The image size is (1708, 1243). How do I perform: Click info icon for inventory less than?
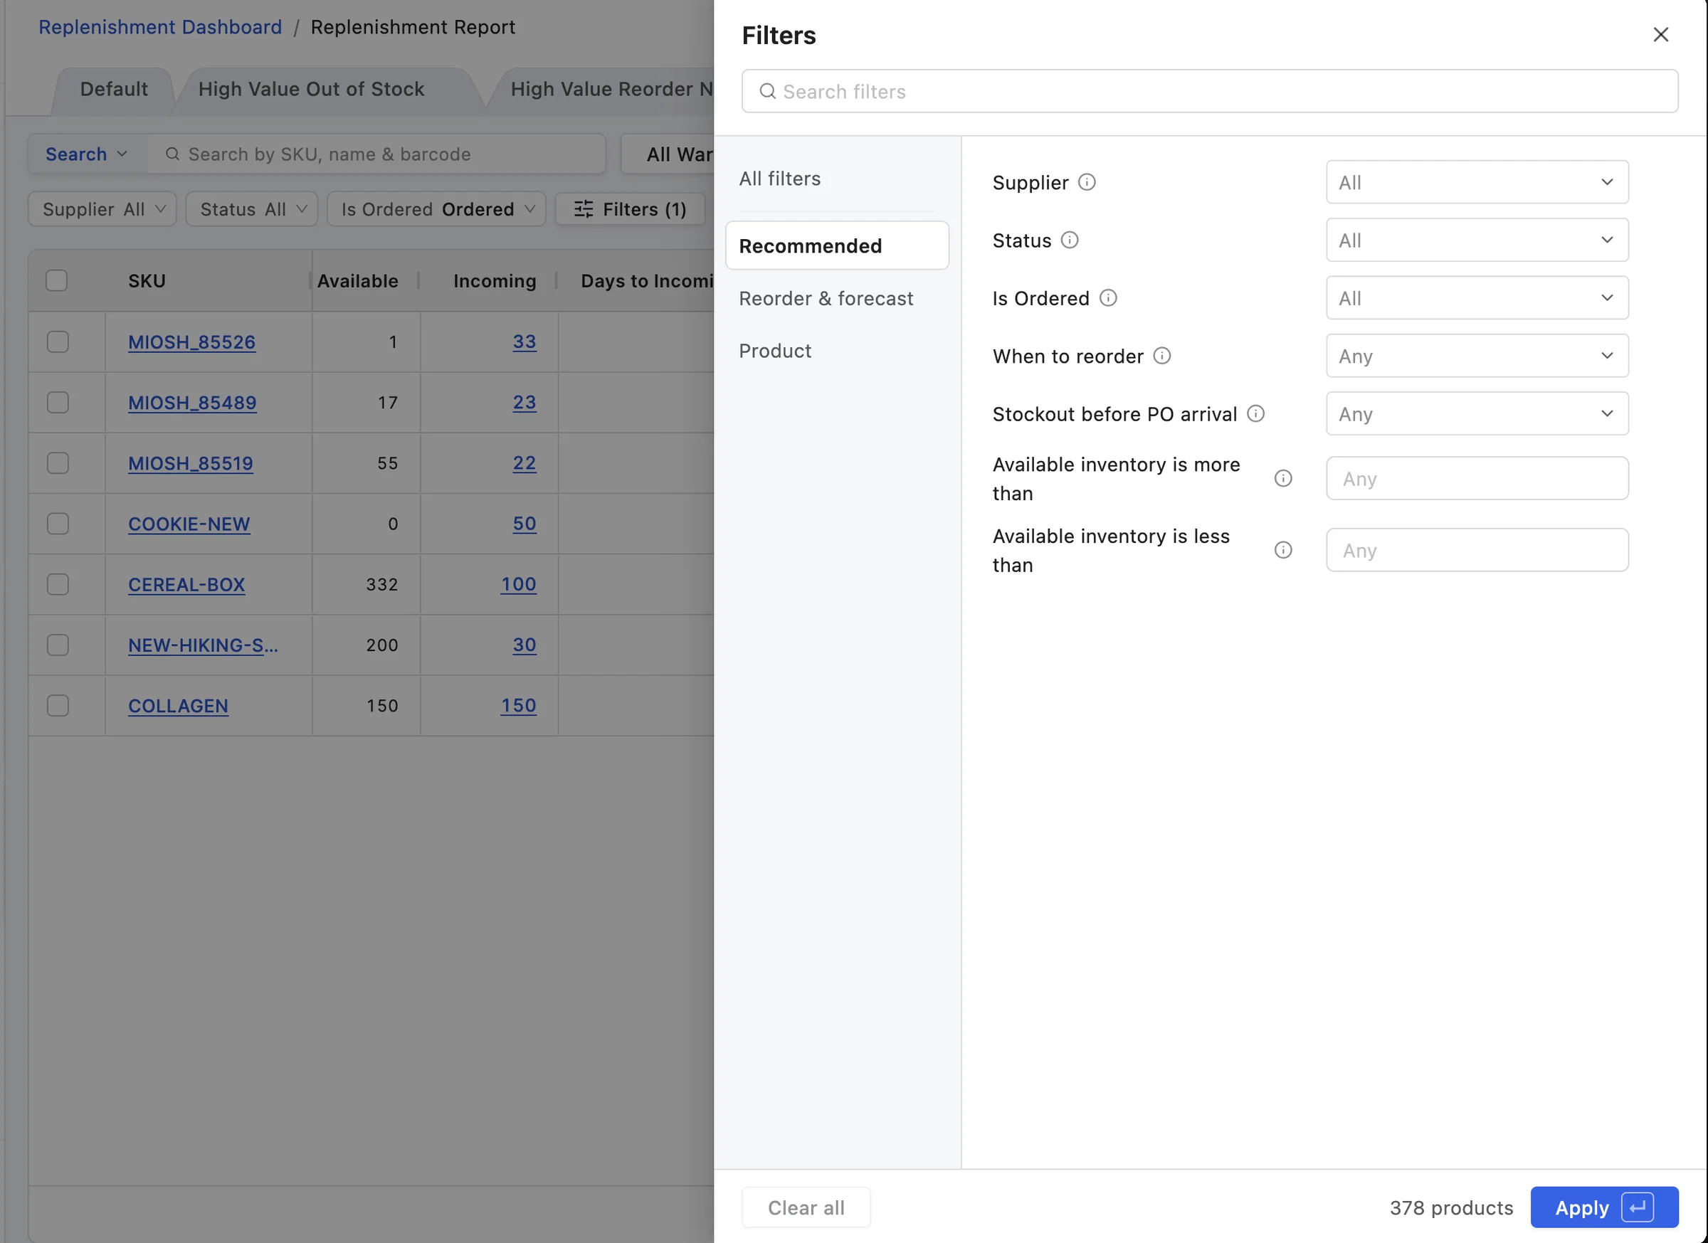1282,551
